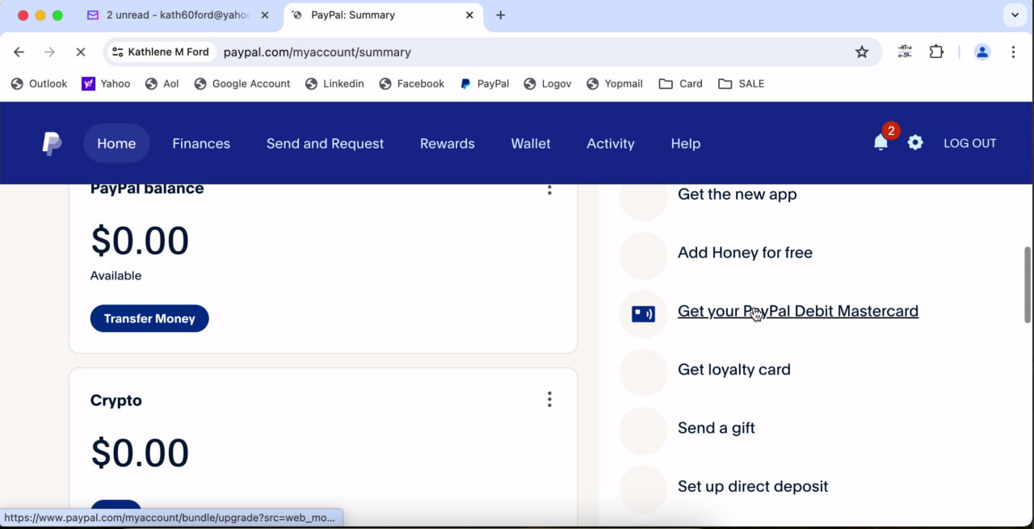
Task: Click Set up direct deposit
Action: point(753,486)
